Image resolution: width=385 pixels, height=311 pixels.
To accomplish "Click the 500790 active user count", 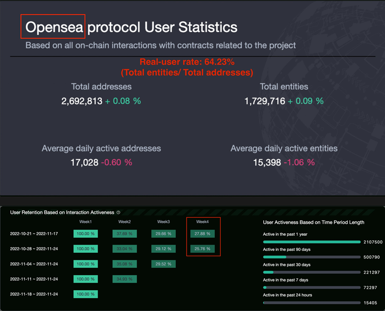I will click(x=372, y=257).
